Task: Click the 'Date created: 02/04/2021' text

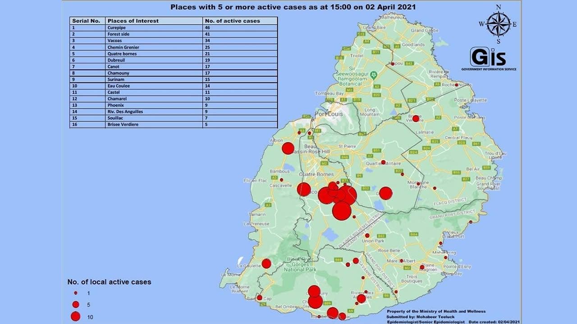Action: click(x=494, y=321)
